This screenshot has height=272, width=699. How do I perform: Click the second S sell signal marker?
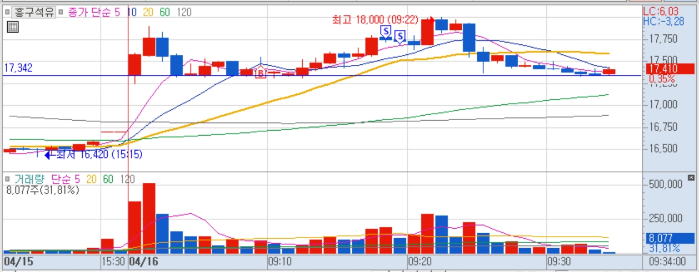400,37
